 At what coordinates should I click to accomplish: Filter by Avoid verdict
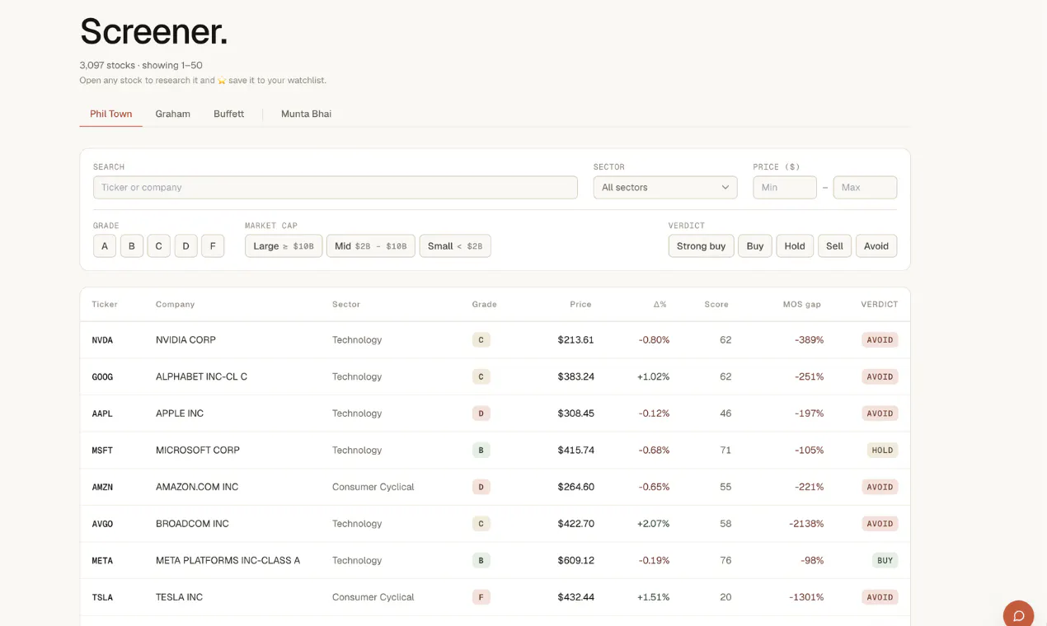(876, 245)
